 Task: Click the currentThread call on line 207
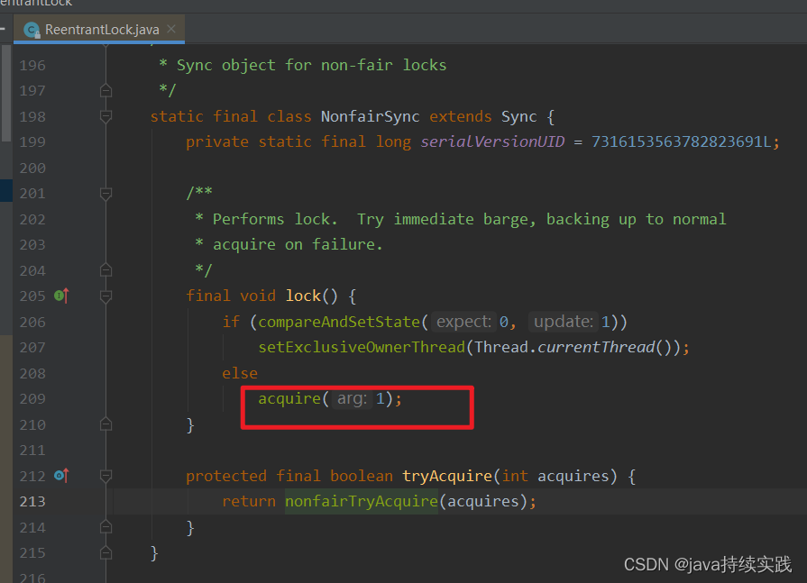tap(597, 348)
